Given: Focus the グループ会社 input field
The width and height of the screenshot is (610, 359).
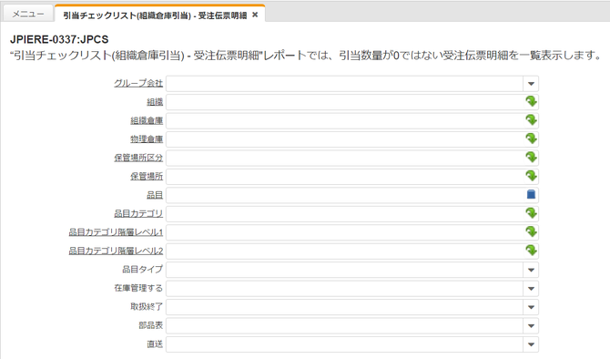Looking at the screenshot, I should [x=345, y=84].
